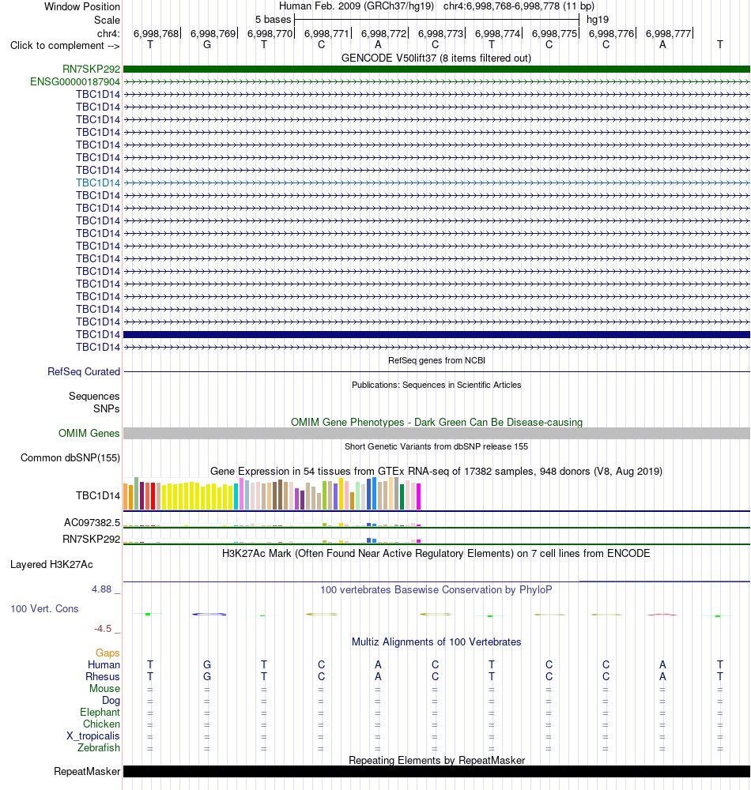
Task: Open H3K27Ac Mark ENCODE track title
Action: point(436,553)
